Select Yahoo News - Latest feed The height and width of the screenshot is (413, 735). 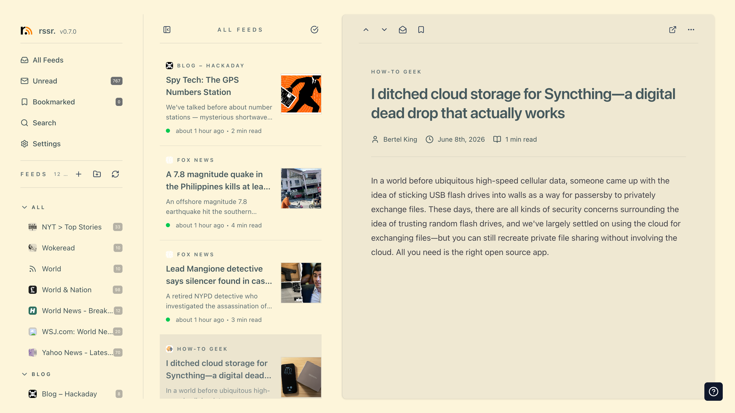pos(75,353)
